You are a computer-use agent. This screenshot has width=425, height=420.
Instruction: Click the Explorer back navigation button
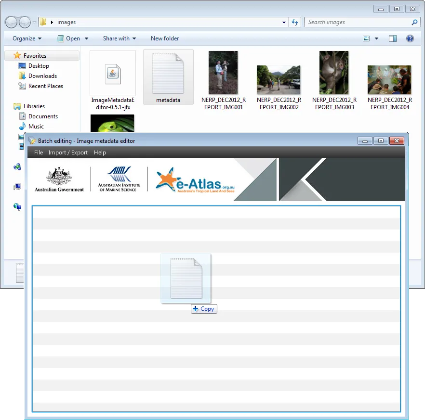[x=12, y=22]
